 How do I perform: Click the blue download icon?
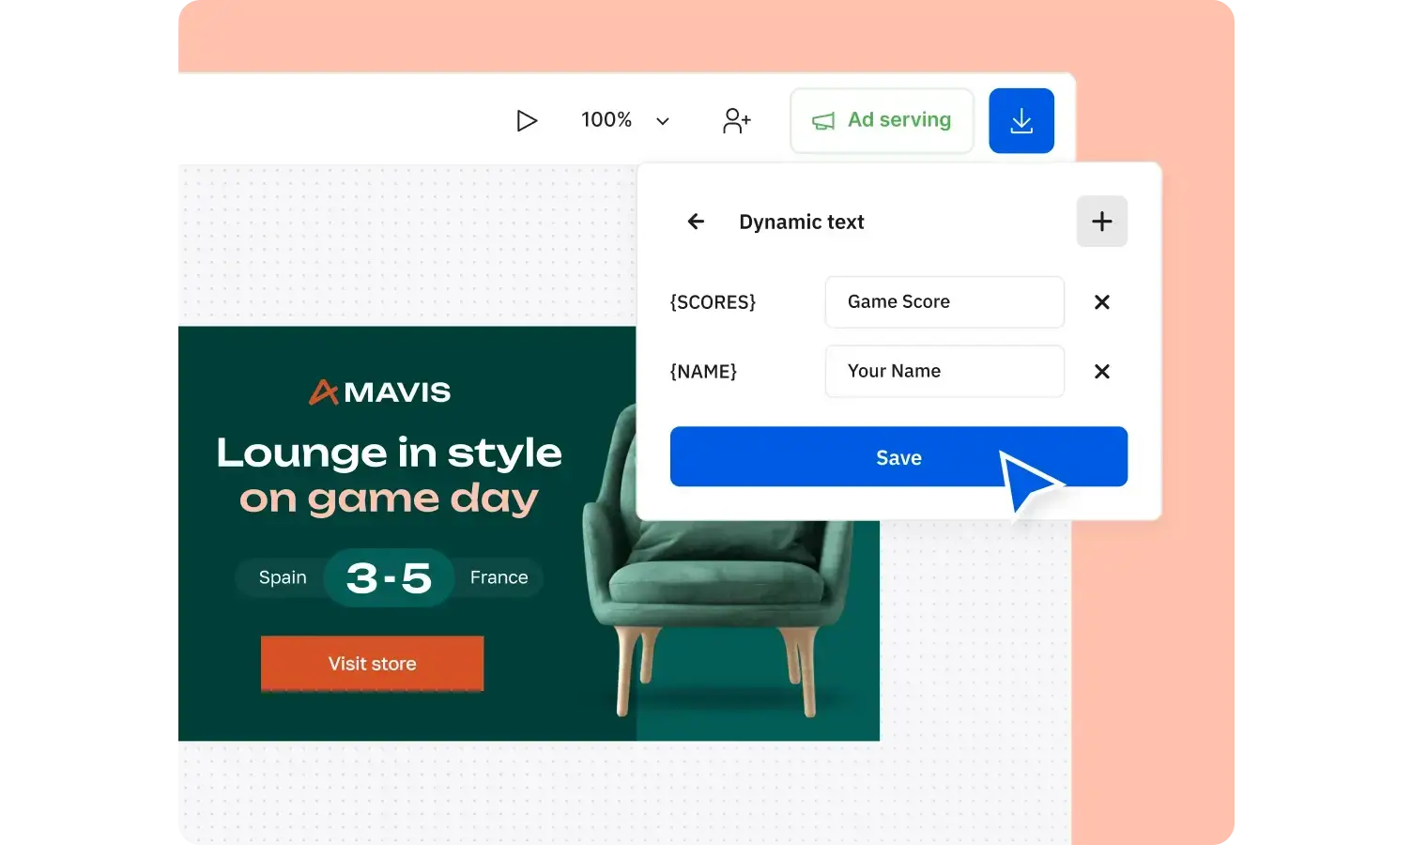click(x=1021, y=120)
